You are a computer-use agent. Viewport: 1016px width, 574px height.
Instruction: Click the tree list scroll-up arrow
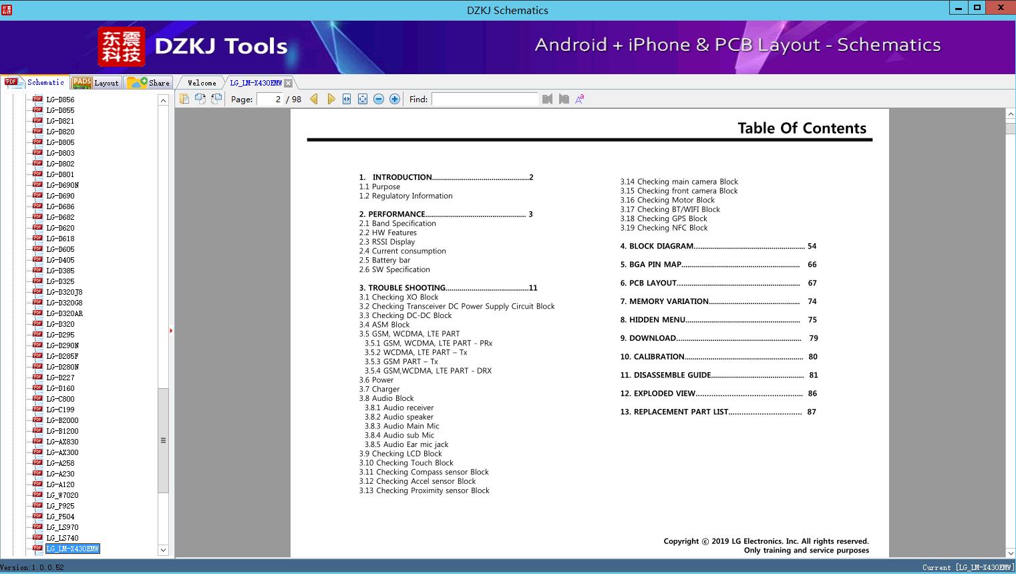coord(163,100)
